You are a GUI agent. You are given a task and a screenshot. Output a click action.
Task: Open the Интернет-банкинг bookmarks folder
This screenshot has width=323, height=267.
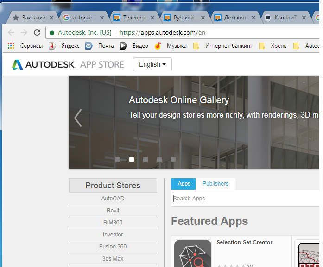196,46
